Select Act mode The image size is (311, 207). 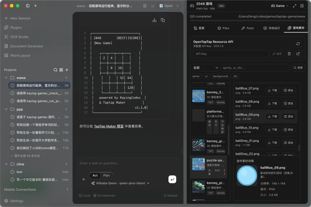tap(95, 176)
